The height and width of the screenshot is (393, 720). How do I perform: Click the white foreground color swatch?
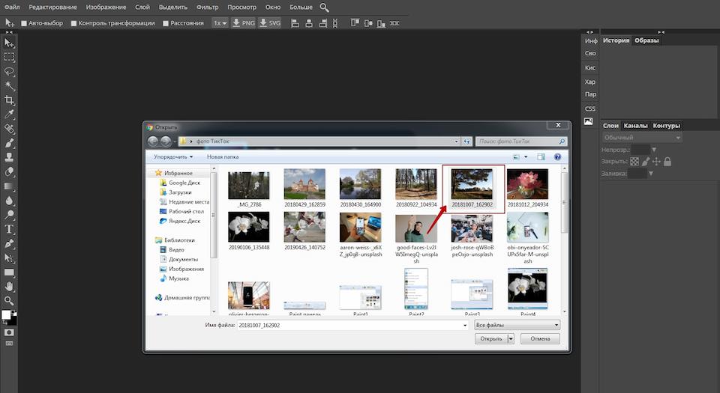(x=6, y=314)
